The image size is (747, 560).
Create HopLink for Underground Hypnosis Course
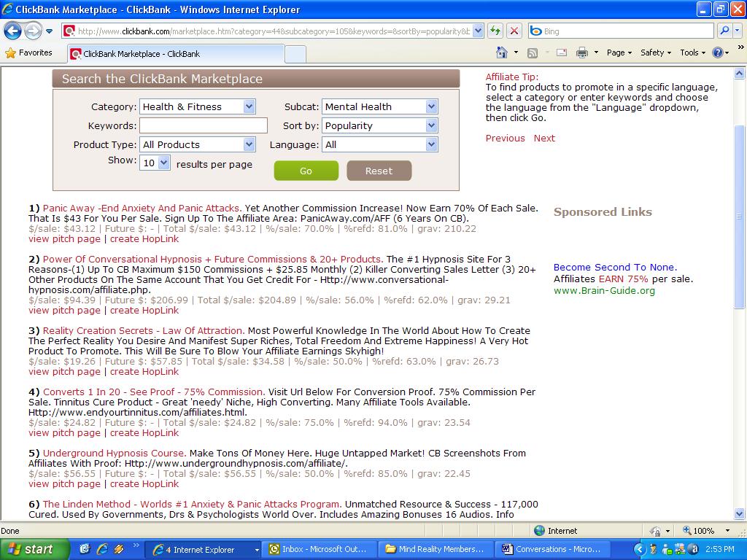[x=144, y=484]
